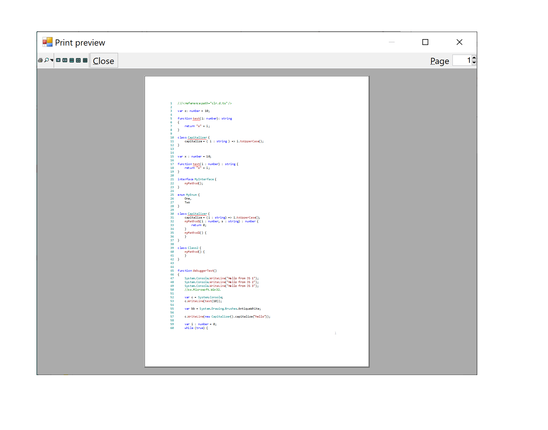This screenshot has height=430, width=548.
Task: Switch to three-page preview layout
Action: (71, 60)
